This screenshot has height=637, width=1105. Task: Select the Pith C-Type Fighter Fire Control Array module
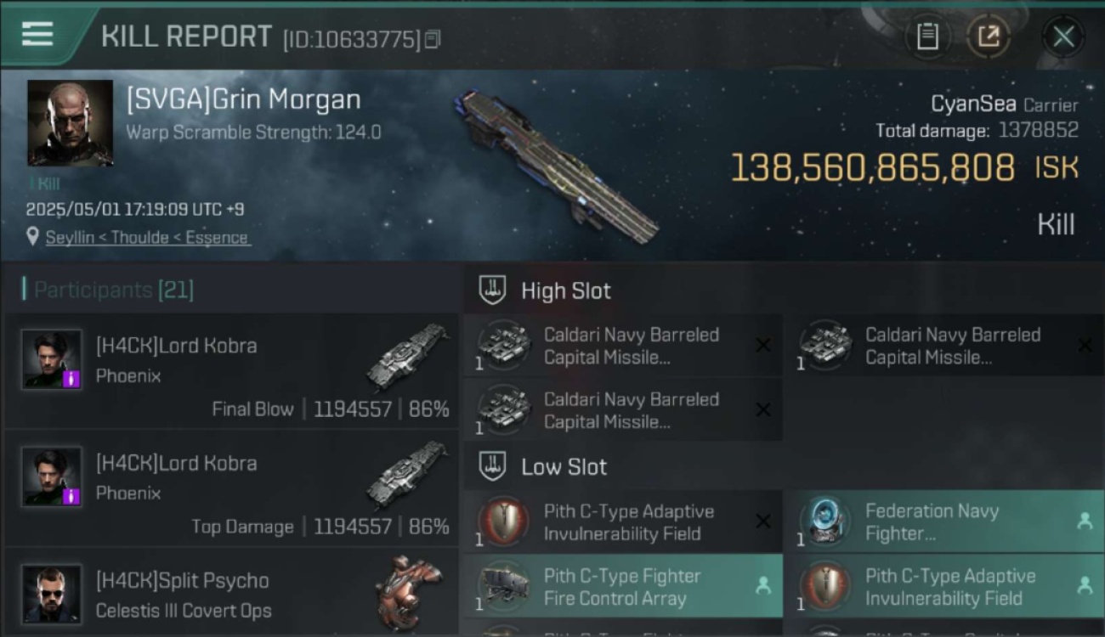[623, 586]
